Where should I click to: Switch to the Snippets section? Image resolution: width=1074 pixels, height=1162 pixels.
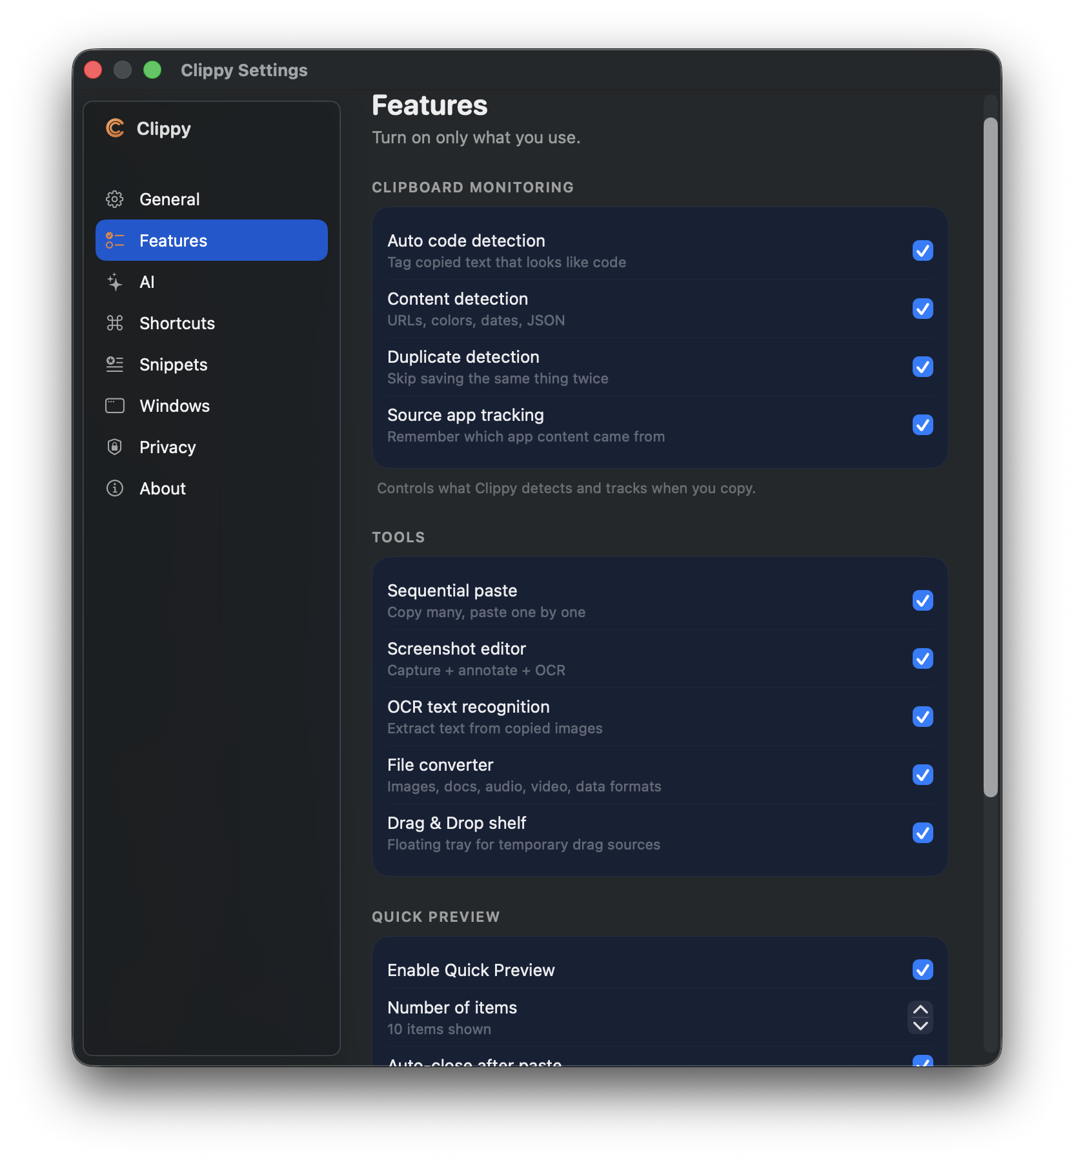pyautogui.click(x=212, y=364)
